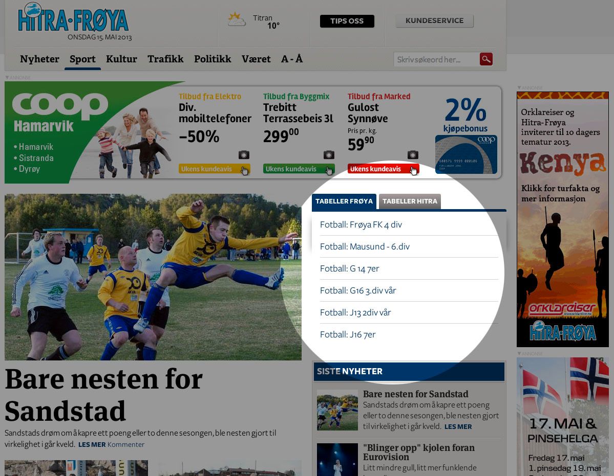
Task: Click the Hitra-Frøya logo in header
Action: click(x=73, y=19)
